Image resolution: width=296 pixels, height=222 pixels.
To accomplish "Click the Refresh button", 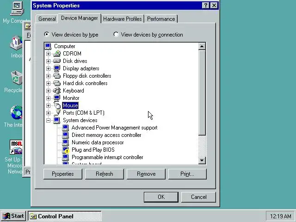I will coord(105,174).
